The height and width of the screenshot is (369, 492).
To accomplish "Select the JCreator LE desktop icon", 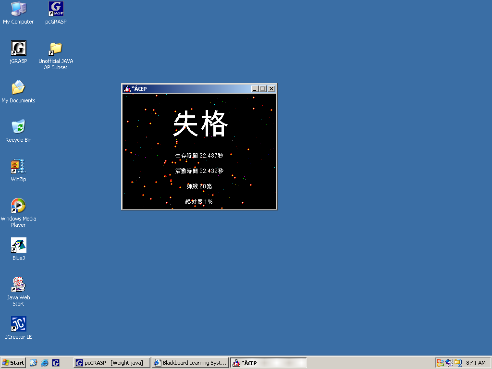I will tap(18, 324).
